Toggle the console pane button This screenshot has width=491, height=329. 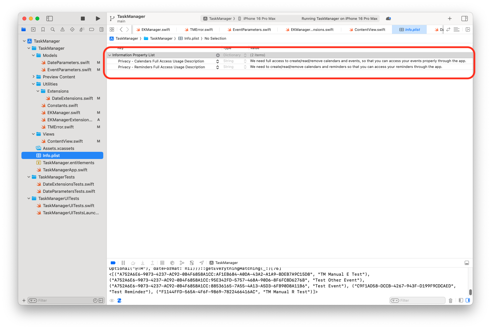coord(468,300)
